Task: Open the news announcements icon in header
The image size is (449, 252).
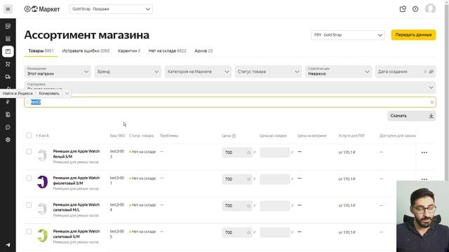Action: [403, 9]
